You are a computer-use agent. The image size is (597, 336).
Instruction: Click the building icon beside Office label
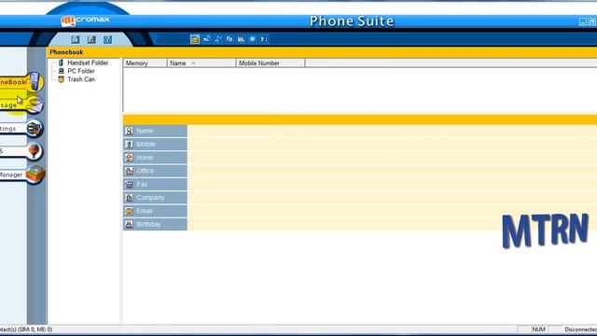pos(129,171)
